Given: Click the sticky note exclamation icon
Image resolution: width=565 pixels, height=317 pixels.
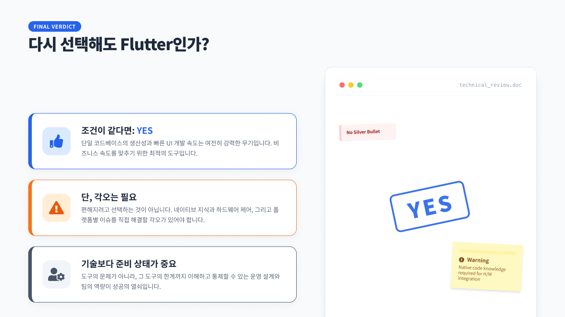Looking at the screenshot, I should 462,259.
